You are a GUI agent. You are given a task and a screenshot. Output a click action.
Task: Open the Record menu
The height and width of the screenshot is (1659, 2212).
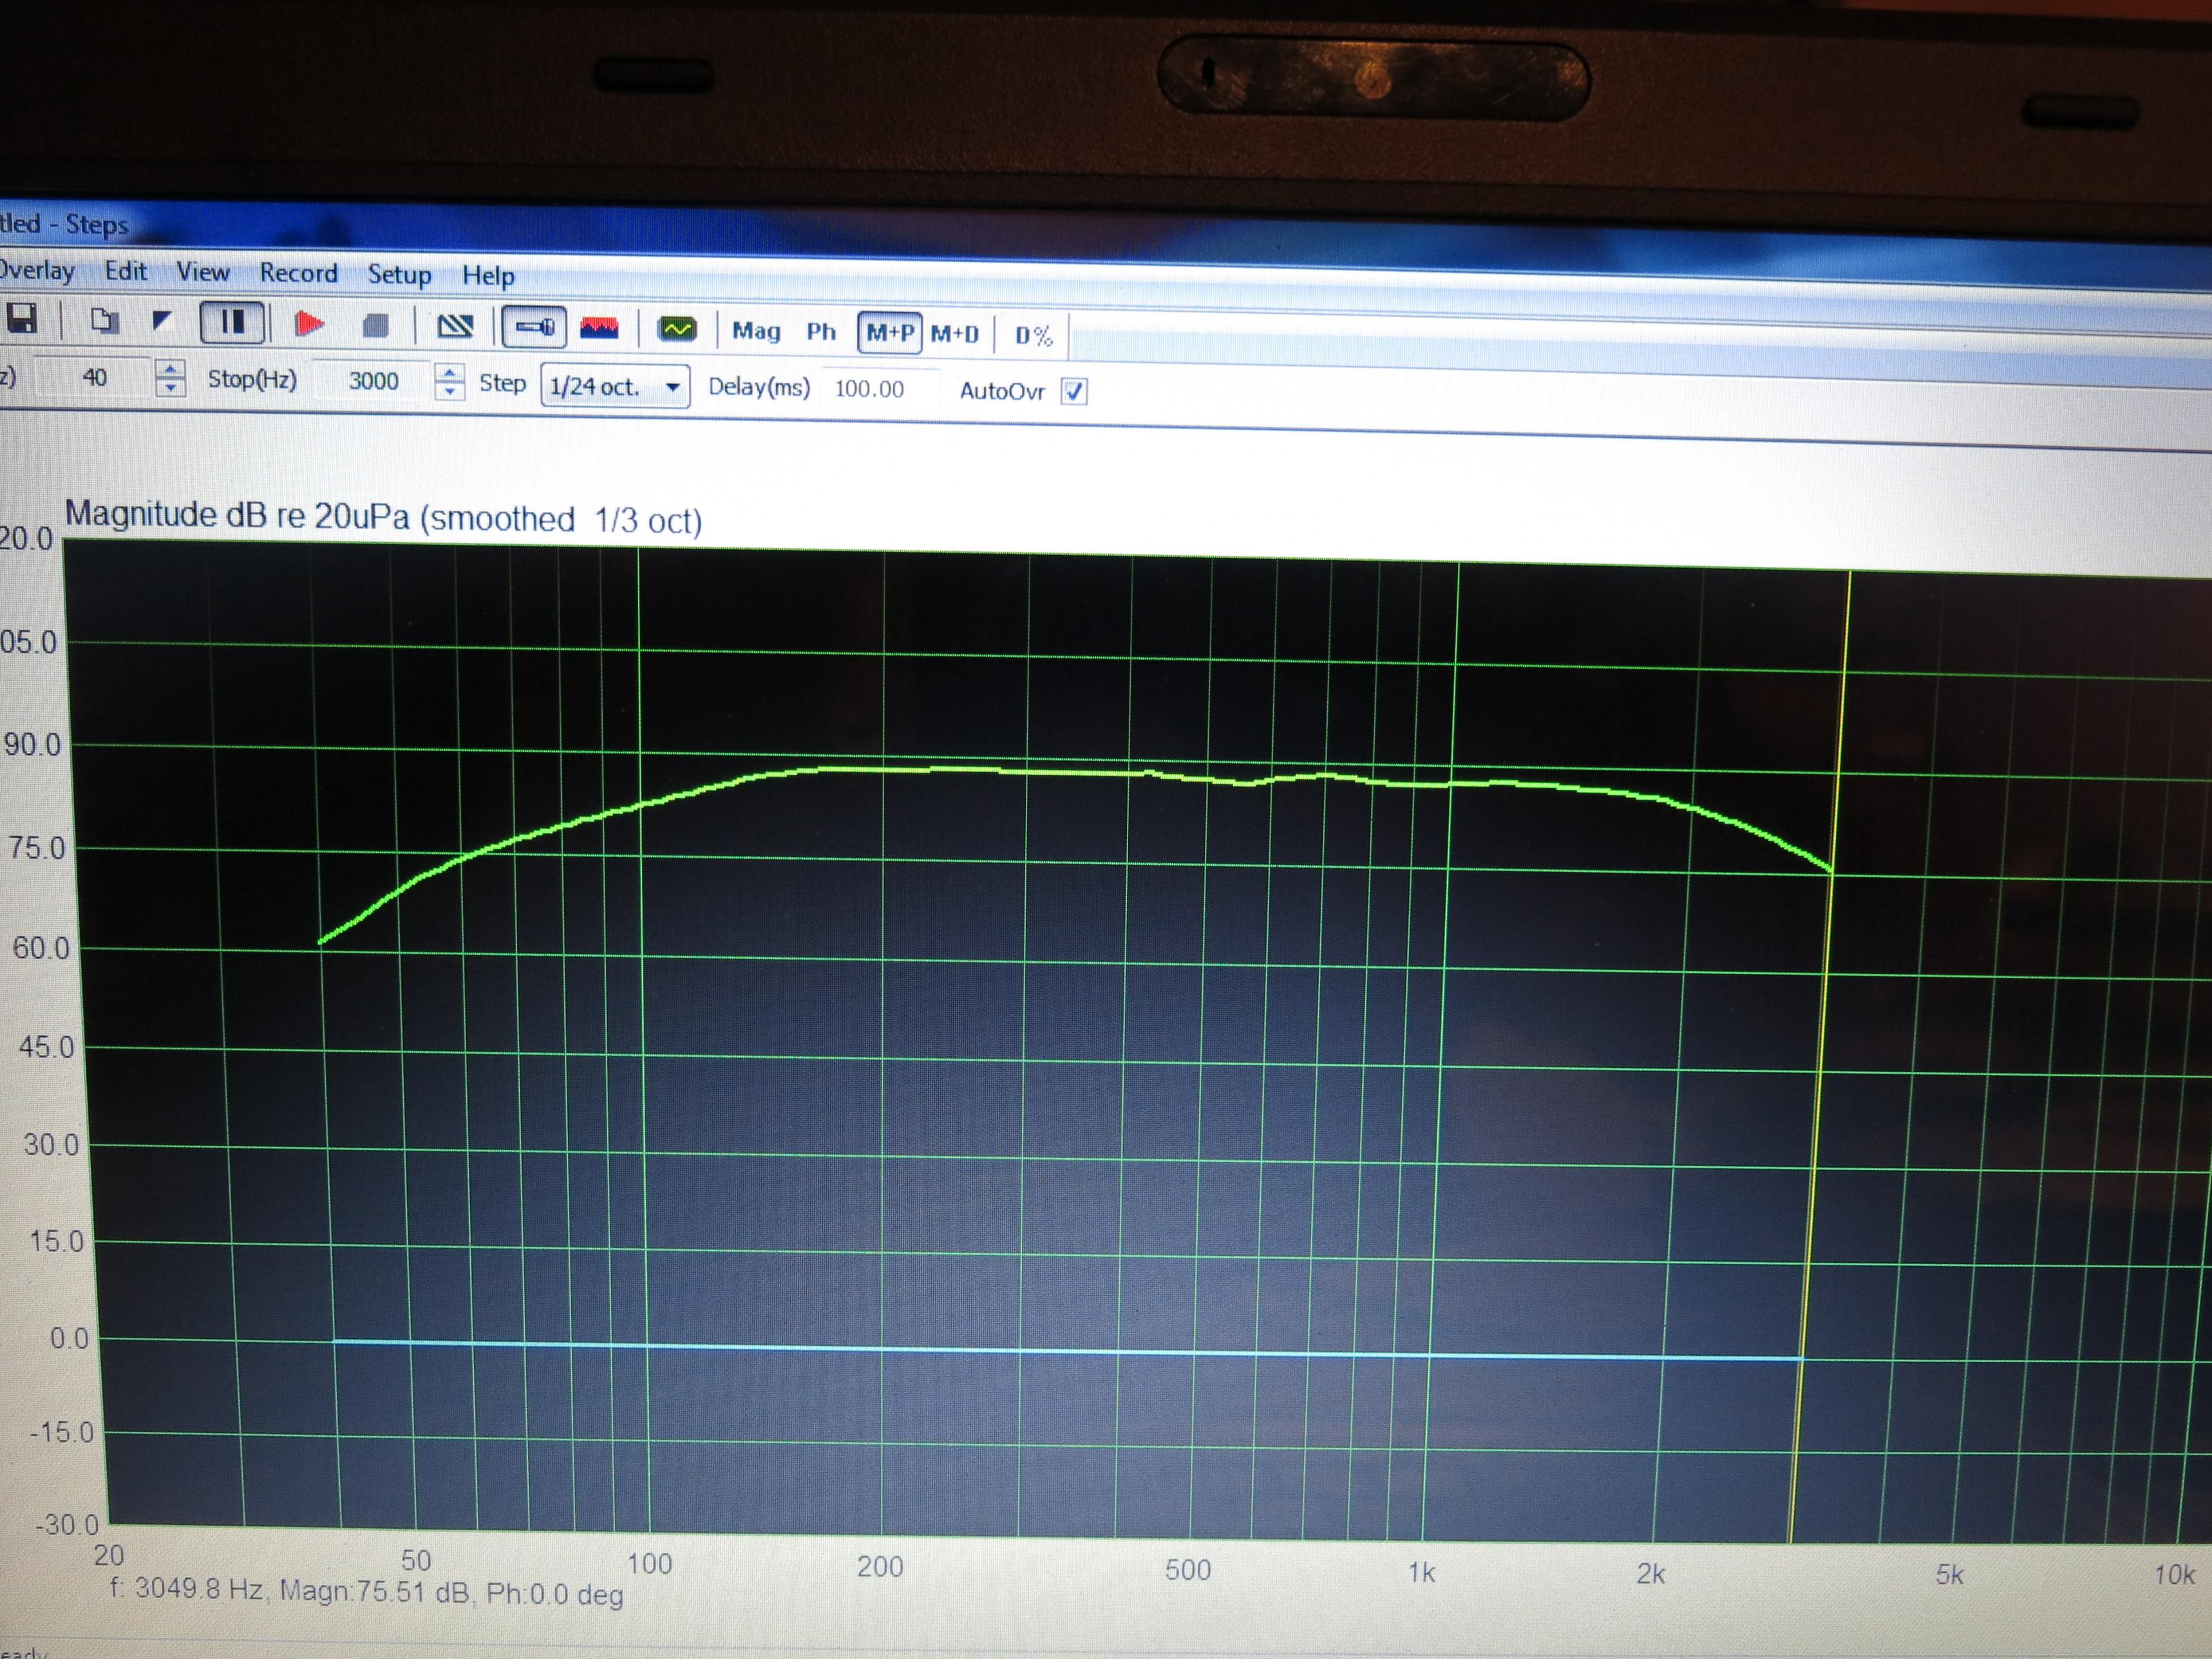pyautogui.click(x=298, y=273)
